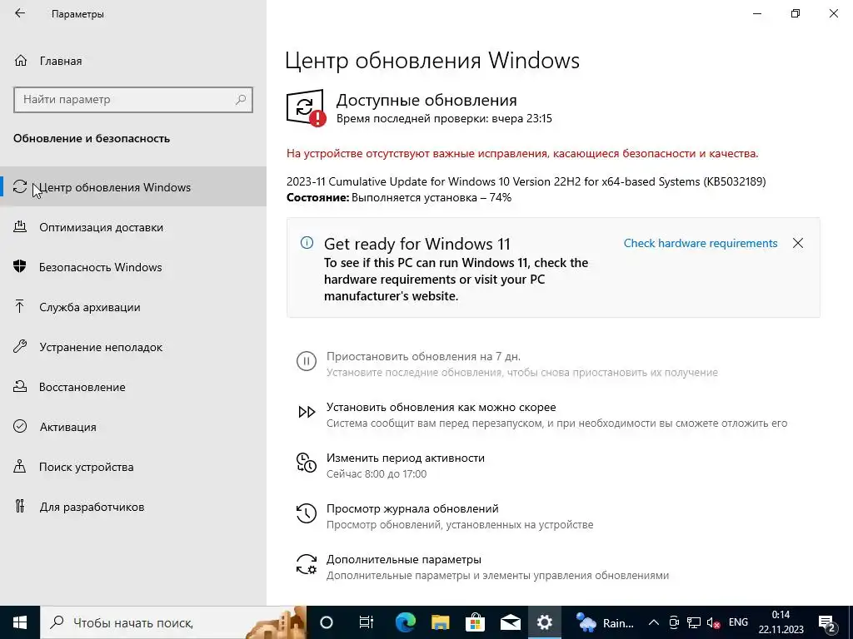Click the Восстановление icon

[20, 386]
